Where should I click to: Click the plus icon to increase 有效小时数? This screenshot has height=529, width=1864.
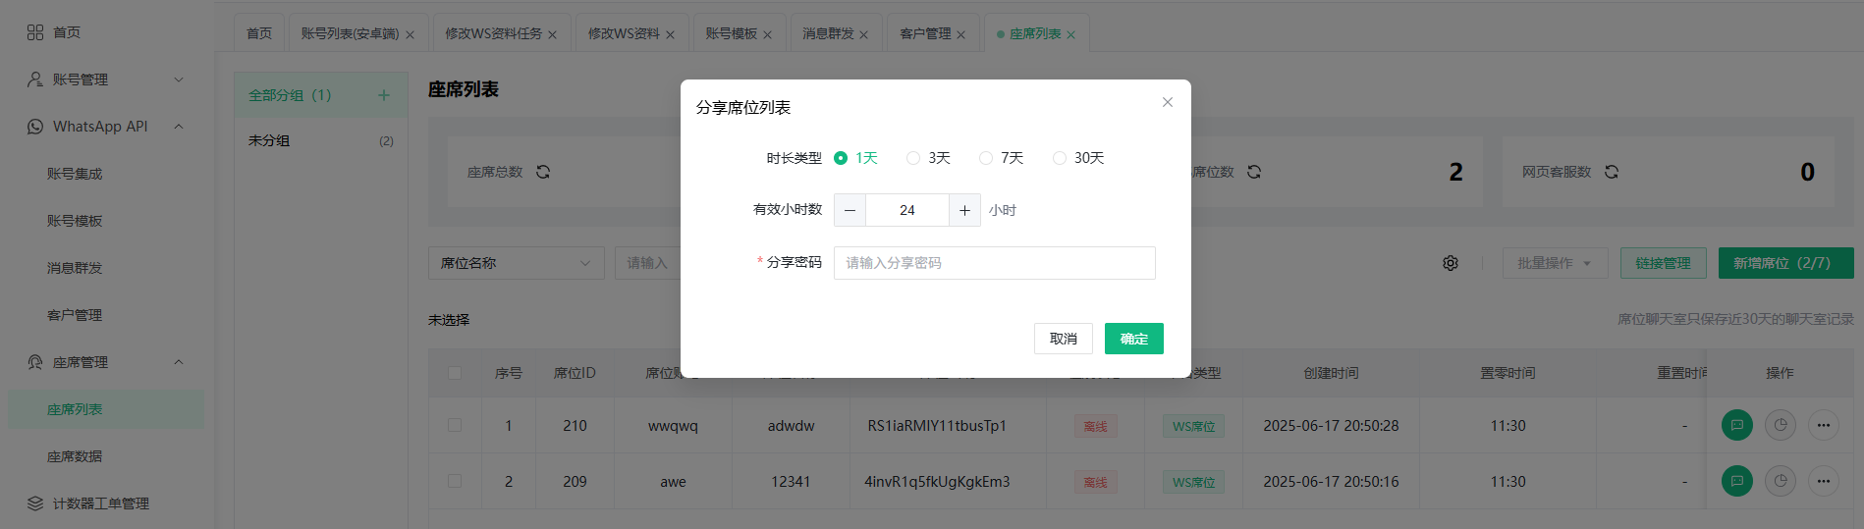pos(964,210)
